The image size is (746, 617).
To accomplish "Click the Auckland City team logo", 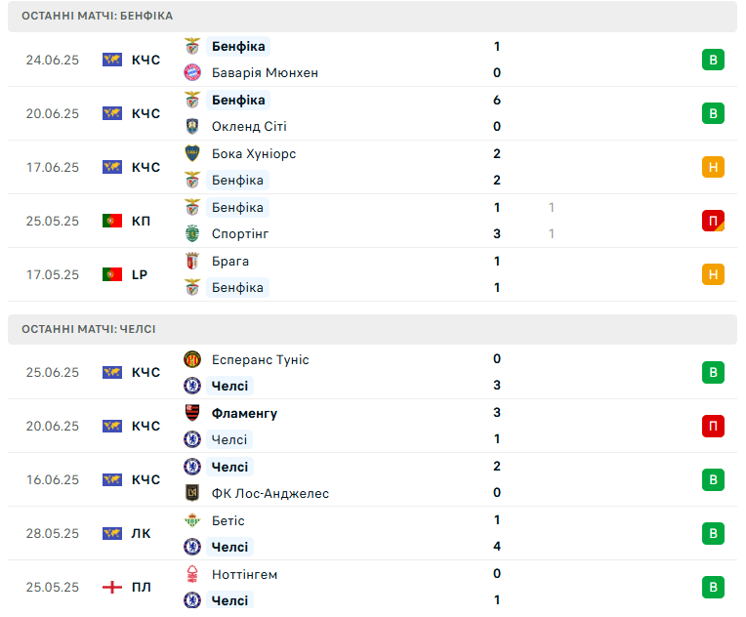I will [192, 126].
